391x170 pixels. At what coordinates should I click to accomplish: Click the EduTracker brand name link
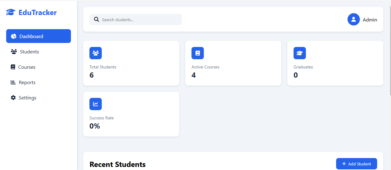(38, 13)
